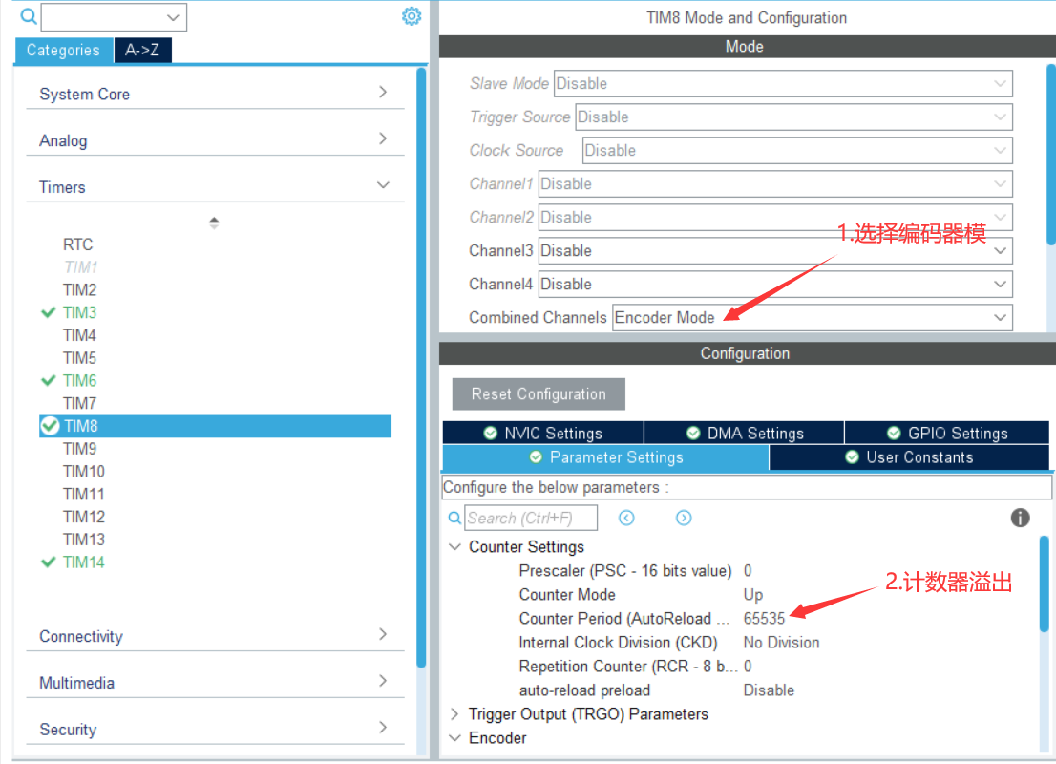The width and height of the screenshot is (1056, 764).
Task: Expand the Multimedia category
Action: [x=214, y=683]
